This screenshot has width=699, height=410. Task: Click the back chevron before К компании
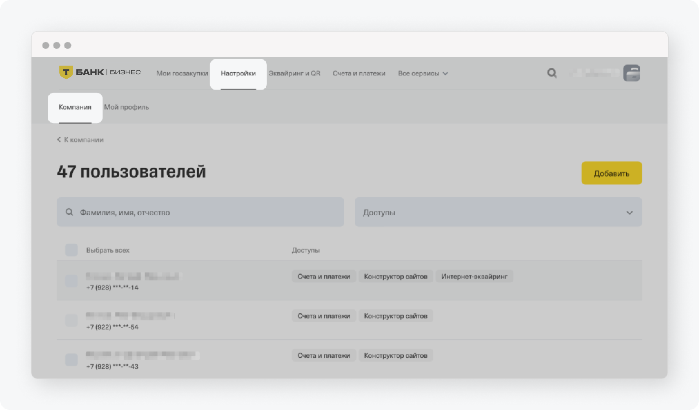point(59,139)
